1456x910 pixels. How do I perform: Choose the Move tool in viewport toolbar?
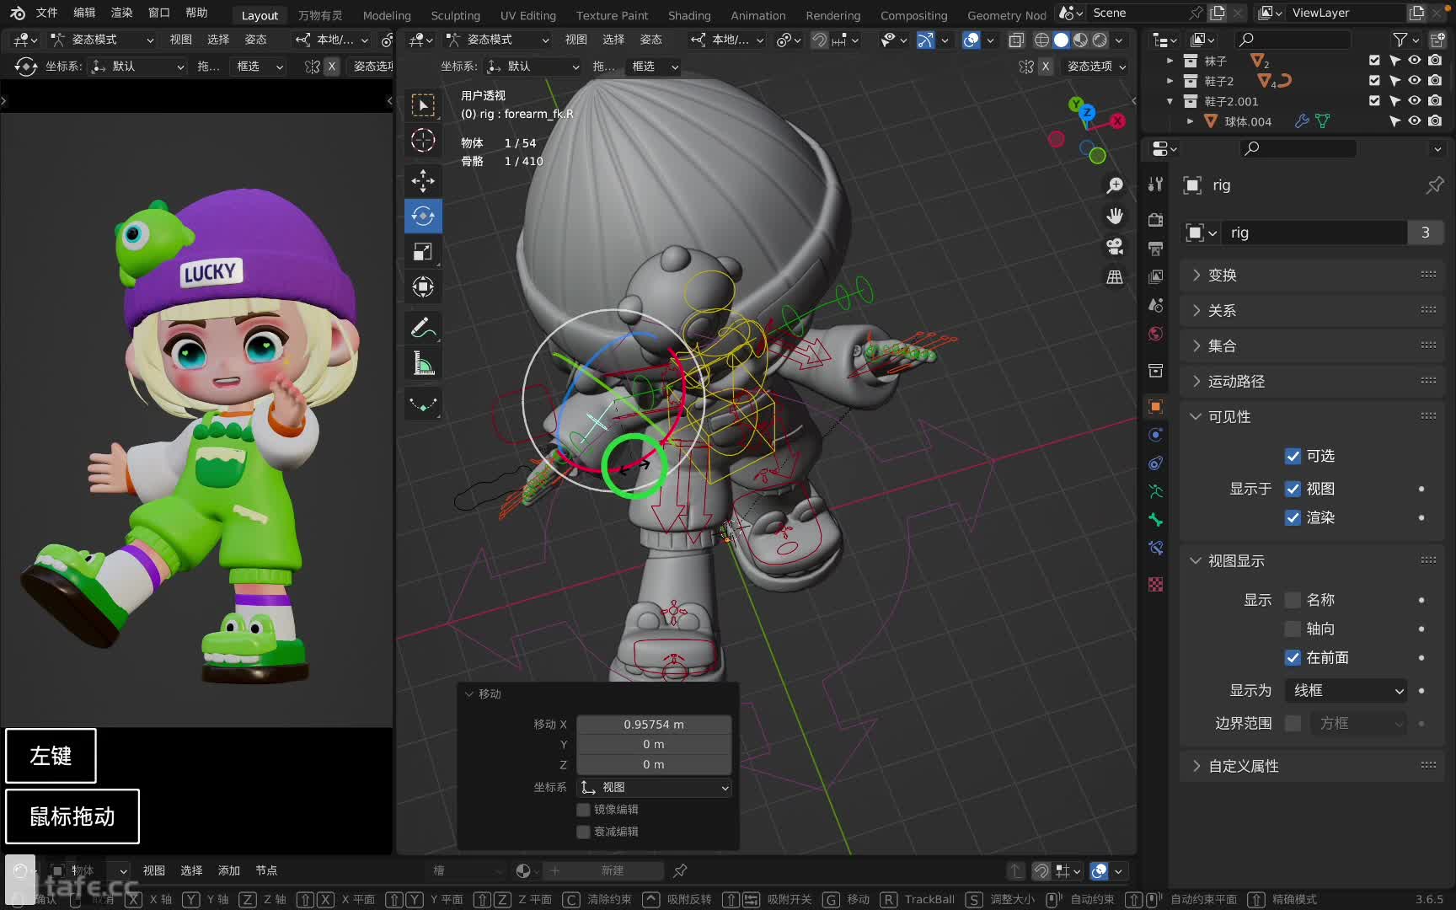pos(423,180)
